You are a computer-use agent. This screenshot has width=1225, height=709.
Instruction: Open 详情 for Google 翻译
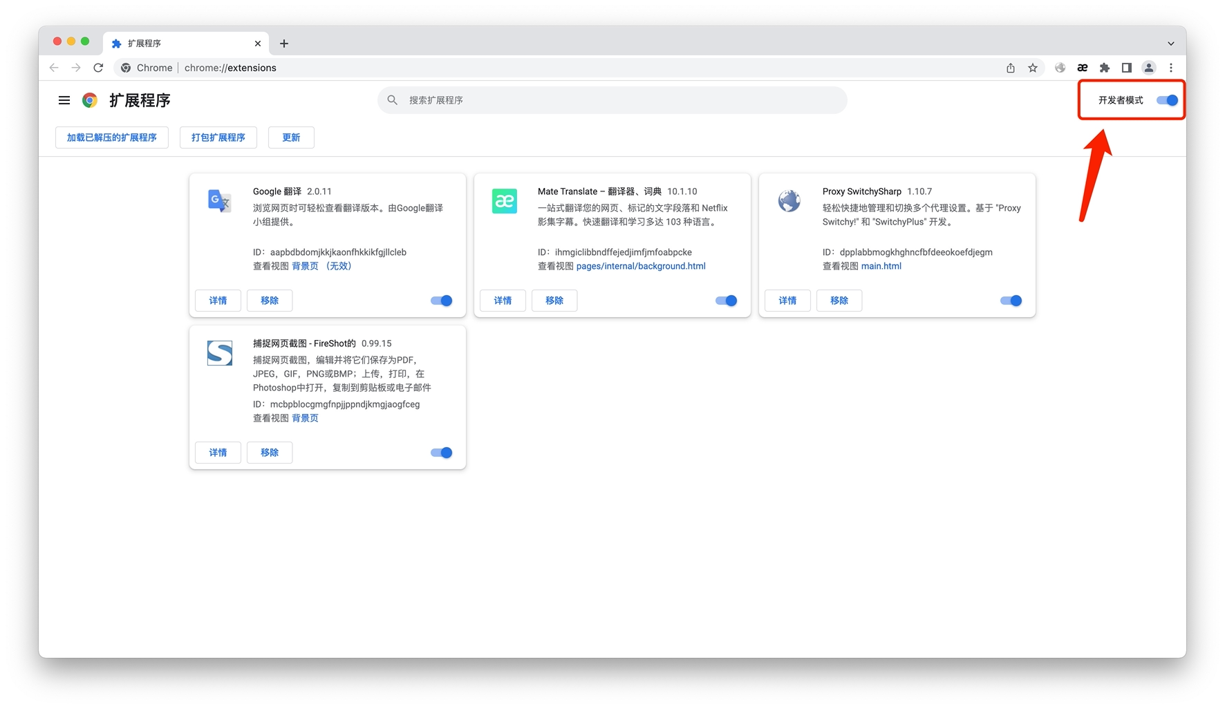[x=218, y=301]
